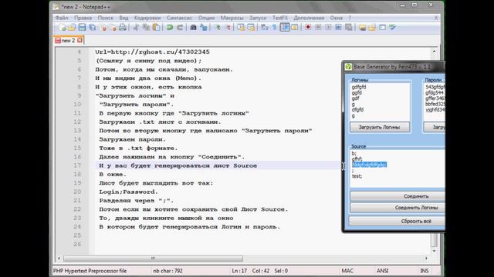Open Find with the binoculars icon
This screenshot has width=494, height=277.
pyautogui.click(x=193, y=28)
